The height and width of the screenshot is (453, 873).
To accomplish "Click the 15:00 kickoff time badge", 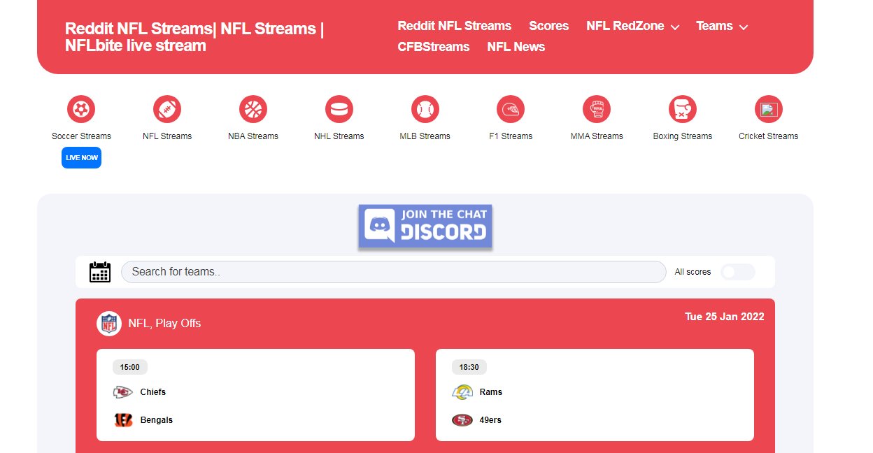I will pos(130,367).
